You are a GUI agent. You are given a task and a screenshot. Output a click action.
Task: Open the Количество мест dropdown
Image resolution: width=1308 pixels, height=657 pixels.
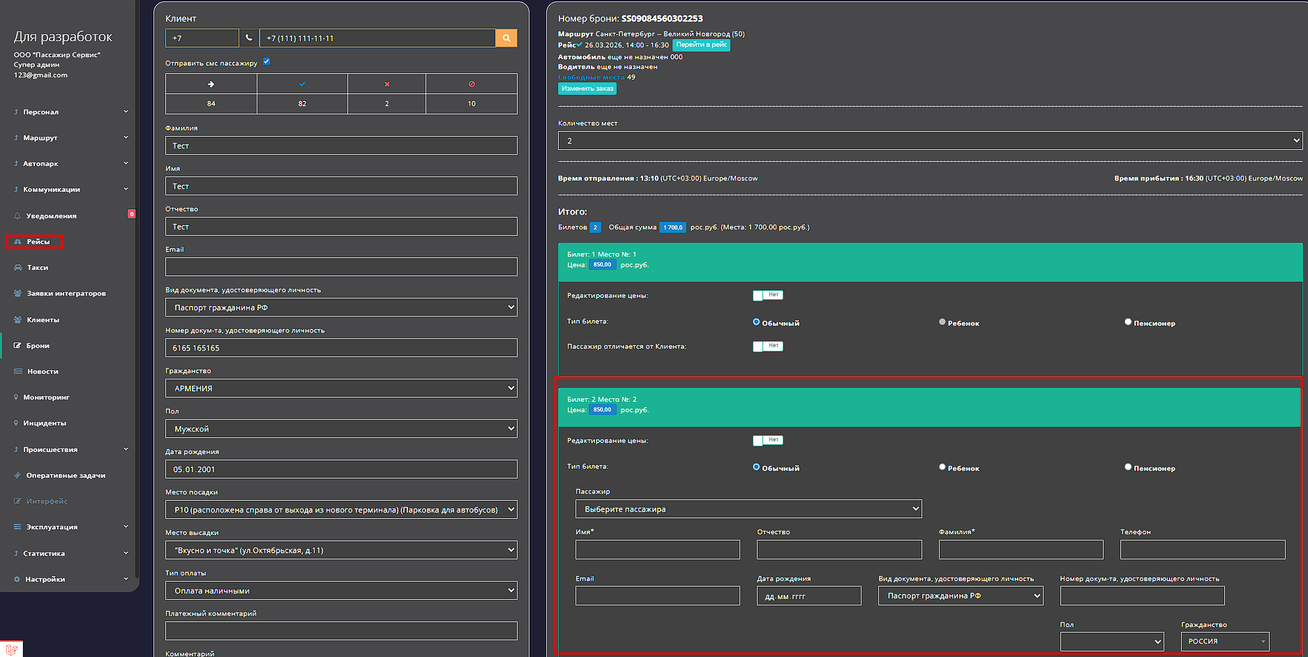930,141
